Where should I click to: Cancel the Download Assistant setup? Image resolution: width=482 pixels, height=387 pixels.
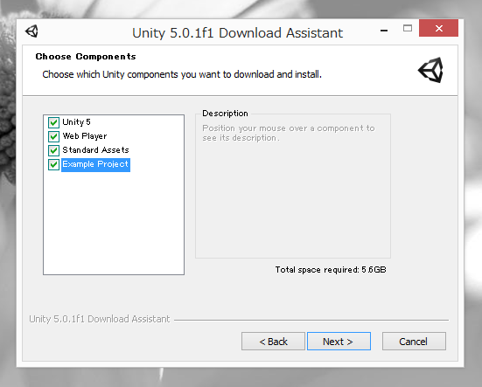click(414, 342)
